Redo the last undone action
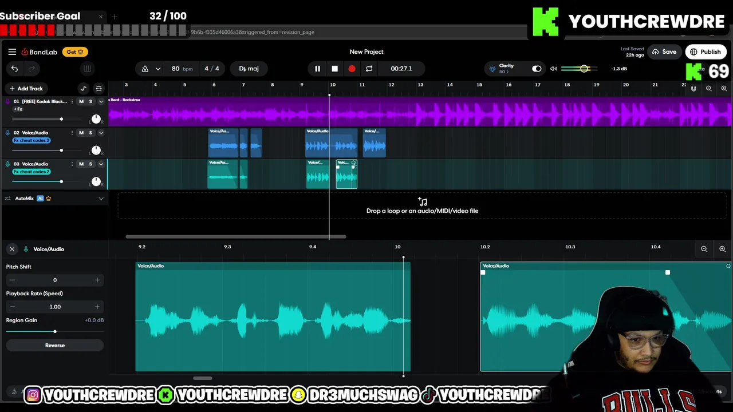The height and width of the screenshot is (412, 733). [31, 69]
